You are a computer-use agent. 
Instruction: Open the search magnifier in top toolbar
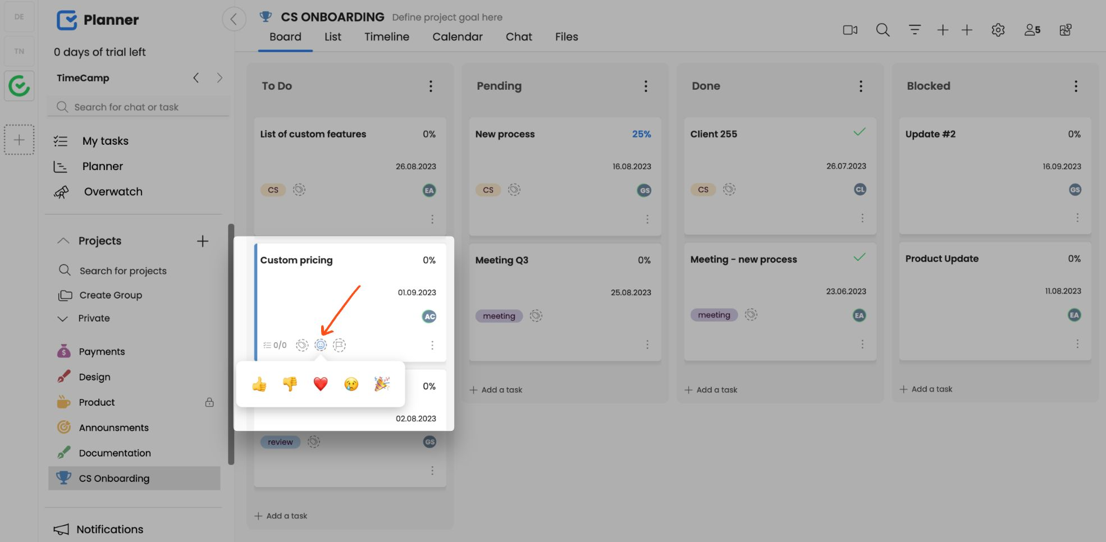pos(883,30)
